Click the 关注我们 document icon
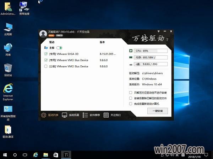This screenshot has width=213, height=159. click(106, 115)
